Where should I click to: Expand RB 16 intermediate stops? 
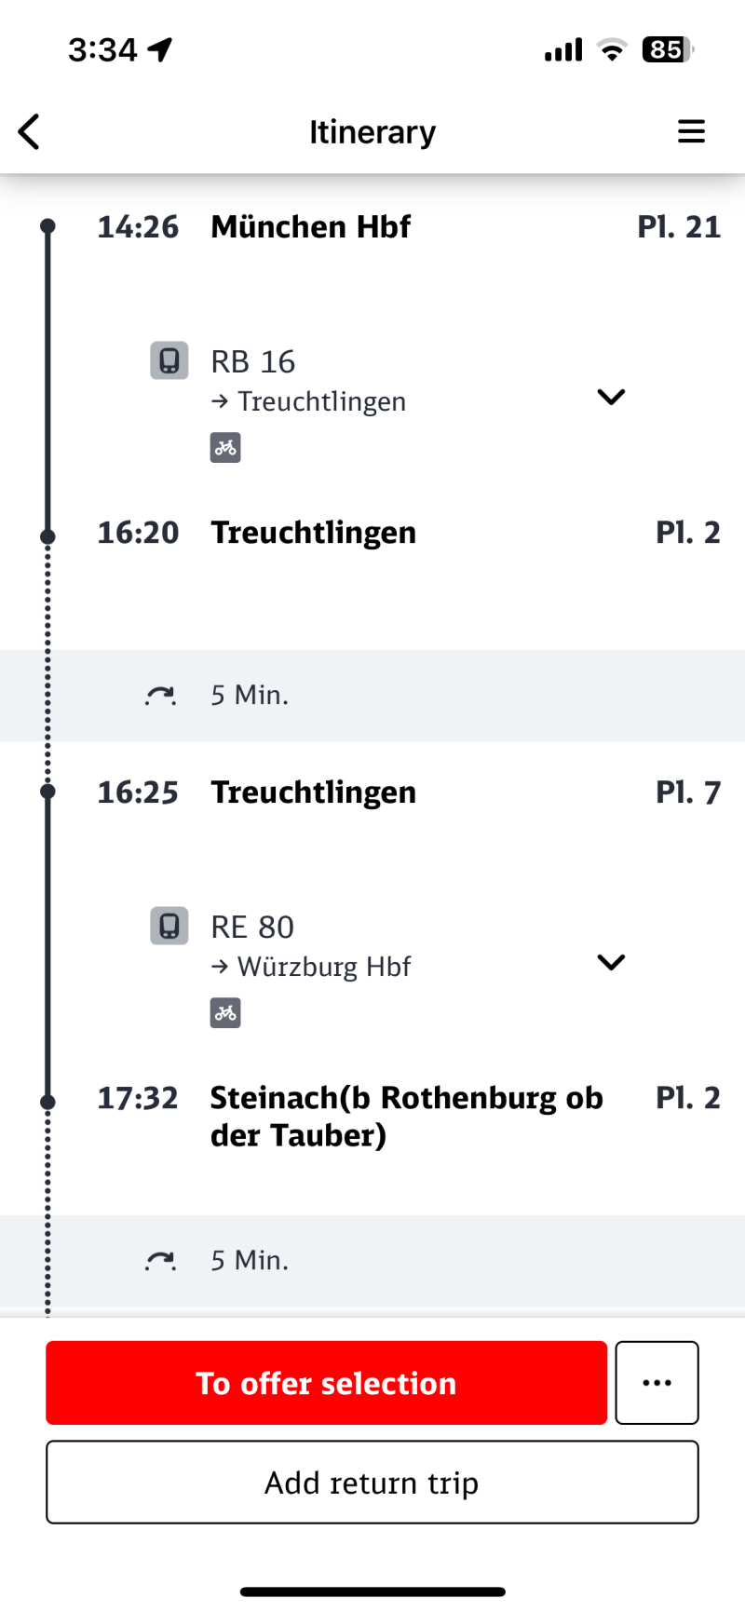tap(611, 397)
